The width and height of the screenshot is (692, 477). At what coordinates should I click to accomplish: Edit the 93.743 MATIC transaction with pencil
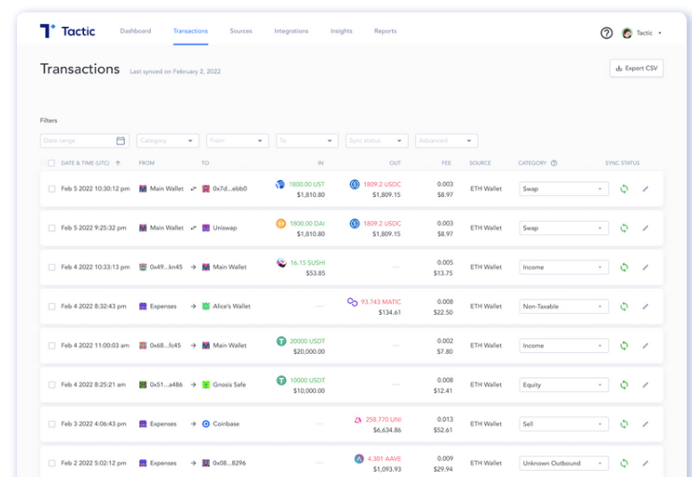click(x=646, y=307)
